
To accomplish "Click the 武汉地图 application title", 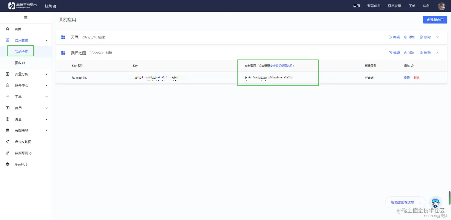I will coord(78,53).
